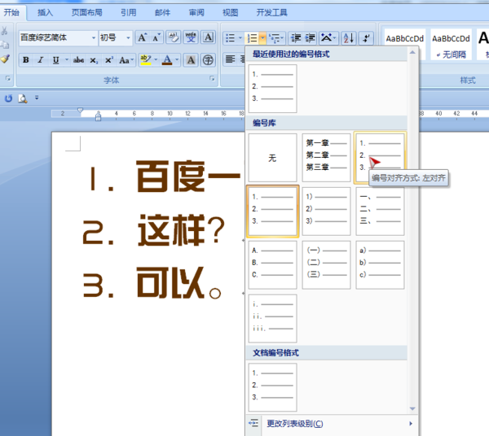Click the numbering gallery scroll-down arrow
This screenshot has height=436, width=489.
tap(412, 408)
